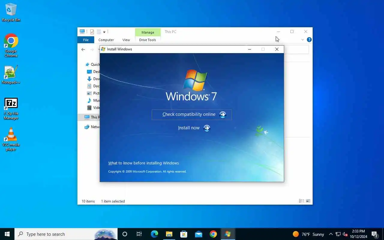Close the Install Windows dialog

point(277,49)
